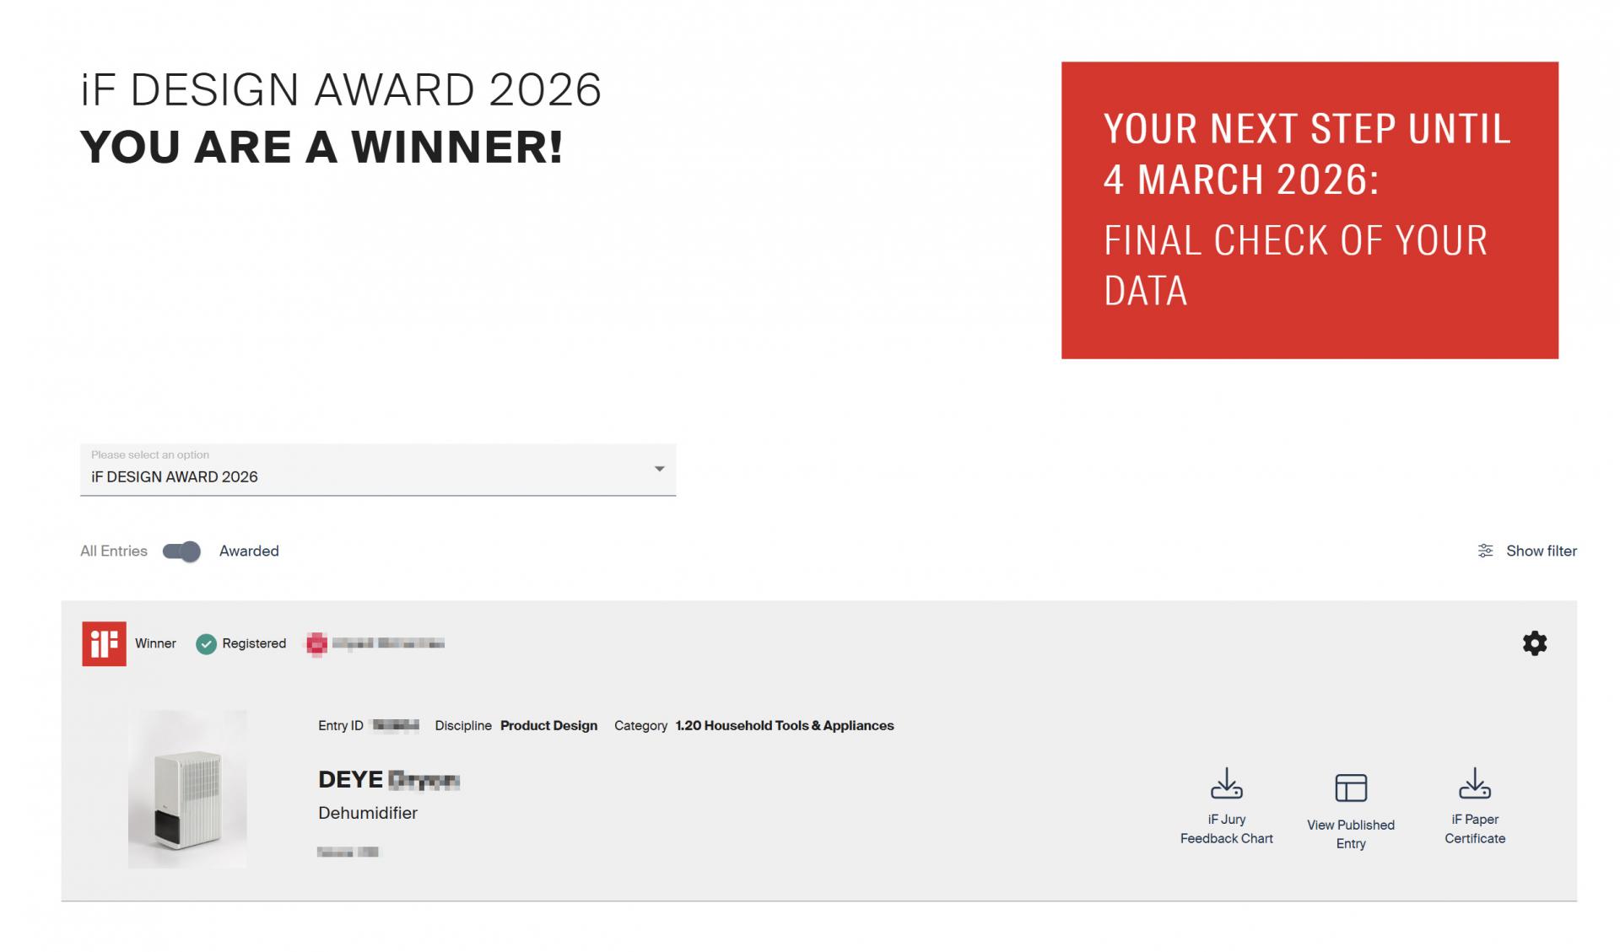Click the green Registered checkmark icon

tap(206, 644)
